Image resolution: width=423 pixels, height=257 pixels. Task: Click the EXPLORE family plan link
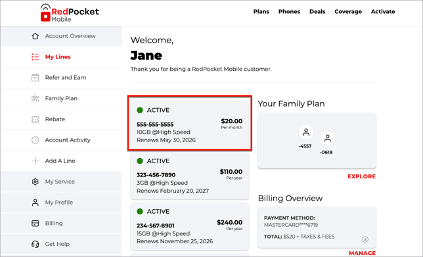pyautogui.click(x=361, y=176)
